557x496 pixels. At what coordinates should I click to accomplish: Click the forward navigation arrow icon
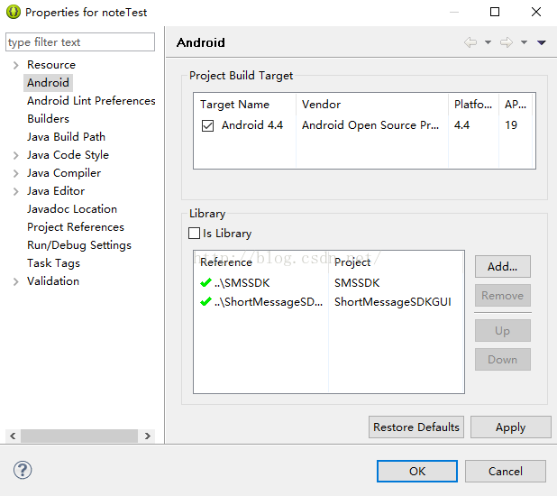[x=507, y=42]
